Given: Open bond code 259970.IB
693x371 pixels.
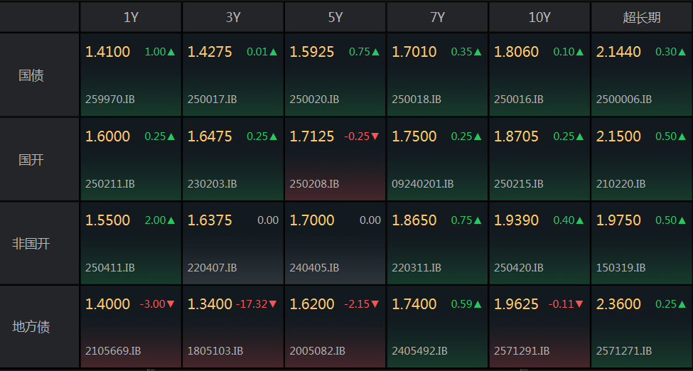Looking at the screenshot, I should tap(110, 100).
